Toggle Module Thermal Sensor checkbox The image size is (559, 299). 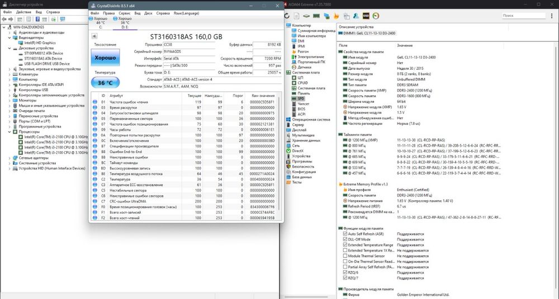click(x=345, y=256)
